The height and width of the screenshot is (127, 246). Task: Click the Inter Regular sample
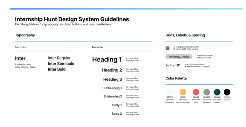click(x=59, y=58)
